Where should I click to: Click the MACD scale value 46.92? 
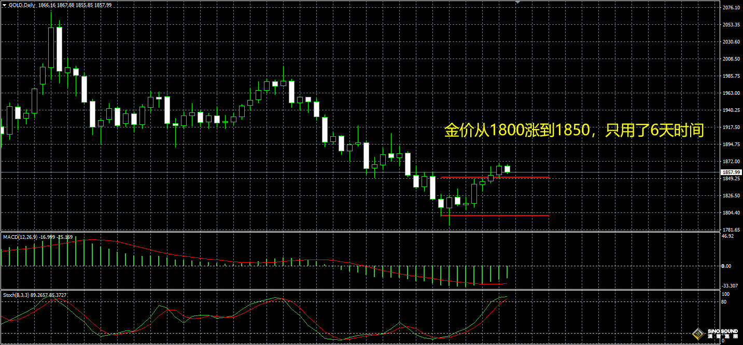click(x=728, y=236)
